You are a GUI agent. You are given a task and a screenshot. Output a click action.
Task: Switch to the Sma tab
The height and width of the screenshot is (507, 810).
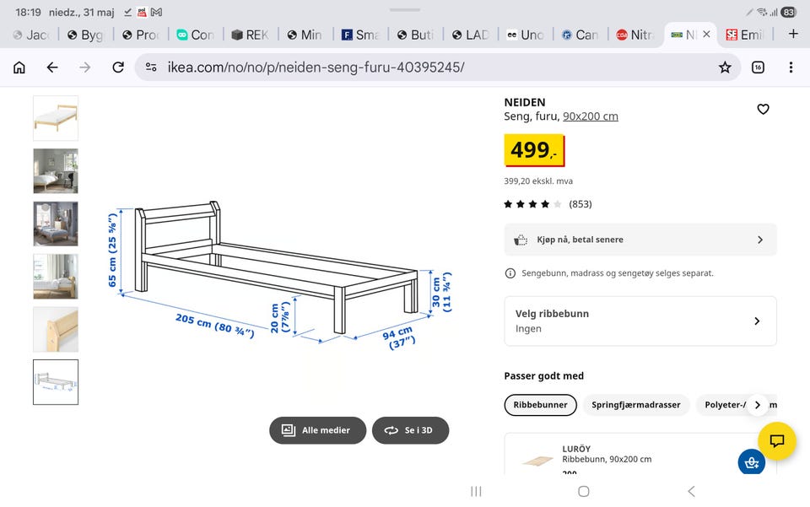point(360,35)
